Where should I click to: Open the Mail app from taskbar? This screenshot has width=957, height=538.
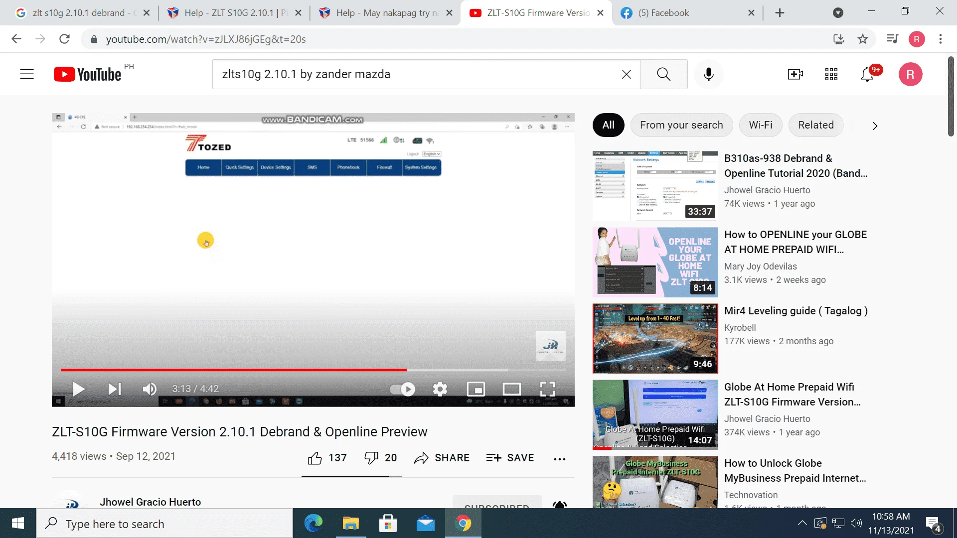[426, 523]
